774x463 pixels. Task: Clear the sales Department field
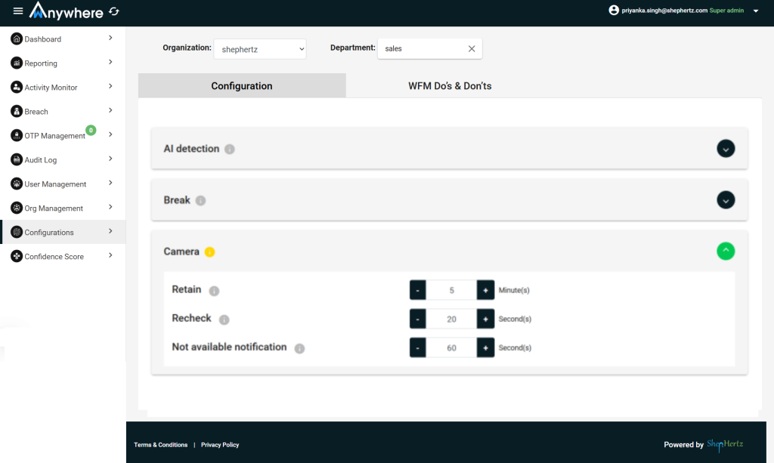(472, 49)
